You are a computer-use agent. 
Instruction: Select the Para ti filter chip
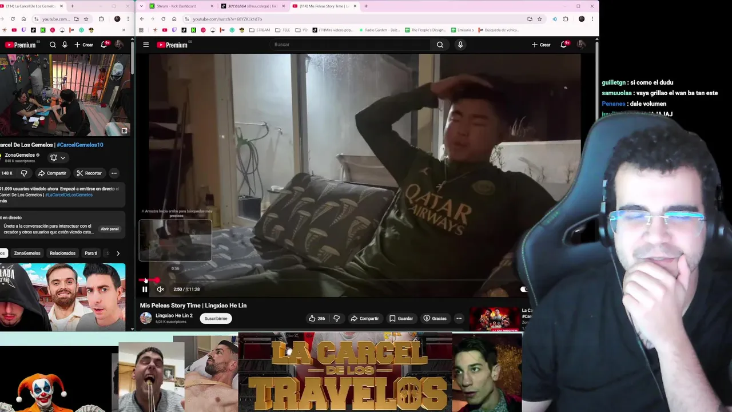(91, 253)
